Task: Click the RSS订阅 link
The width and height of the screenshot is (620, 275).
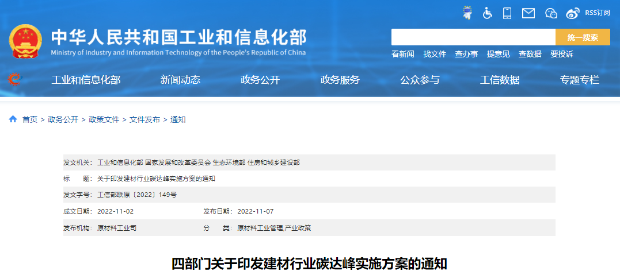Action: coord(597,13)
